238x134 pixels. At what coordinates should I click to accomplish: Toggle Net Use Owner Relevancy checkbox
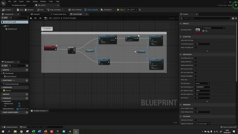pyautogui.click(x=196, y=73)
